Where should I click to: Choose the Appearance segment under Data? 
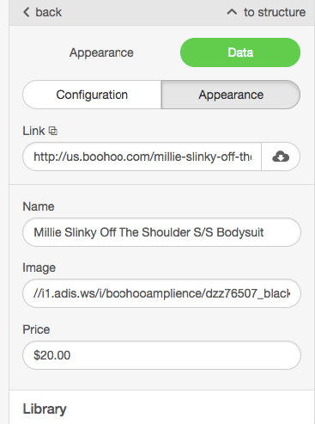click(x=231, y=95)
